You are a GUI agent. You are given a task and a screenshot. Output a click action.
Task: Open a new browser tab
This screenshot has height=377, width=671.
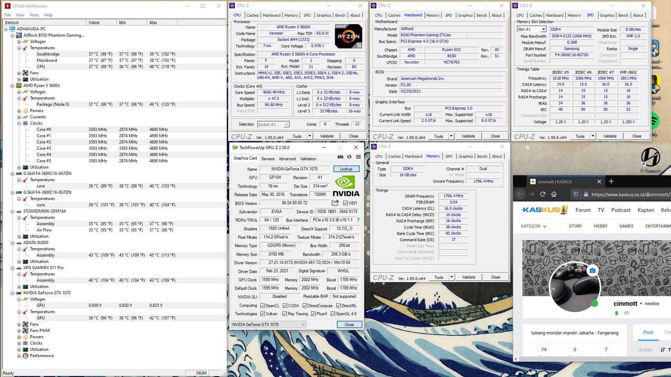[x=611, y=181]
